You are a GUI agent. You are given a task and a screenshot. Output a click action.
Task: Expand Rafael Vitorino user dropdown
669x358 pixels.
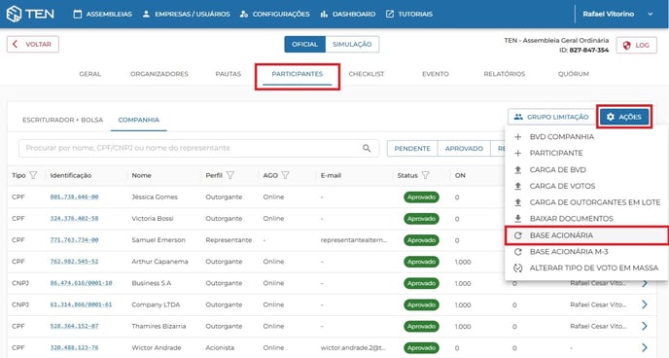617,14
